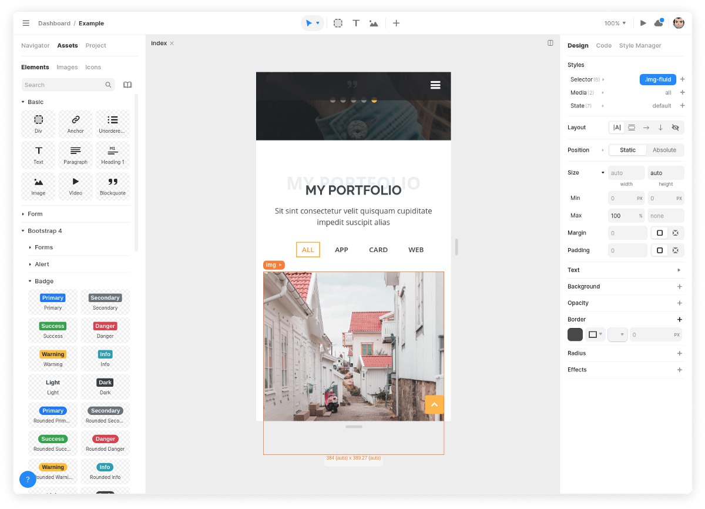The width and height of the screenshot is (705, 509).
Task: Set position to Absolute
Action: [x=664, y=150]
